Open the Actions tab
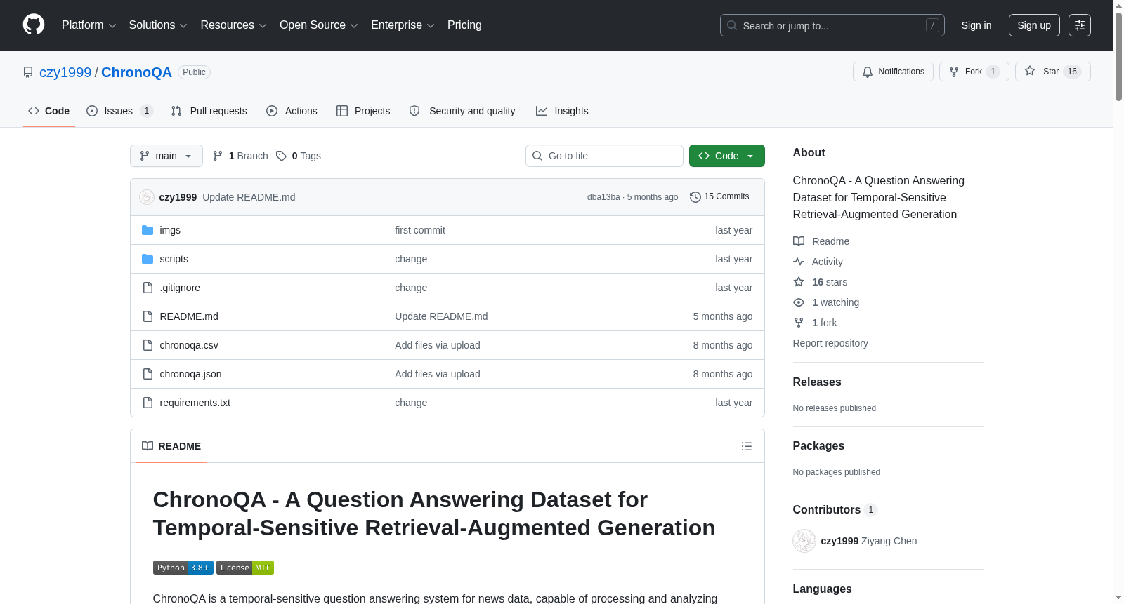Screen dimensions: 1124x604 pos(292,111)
